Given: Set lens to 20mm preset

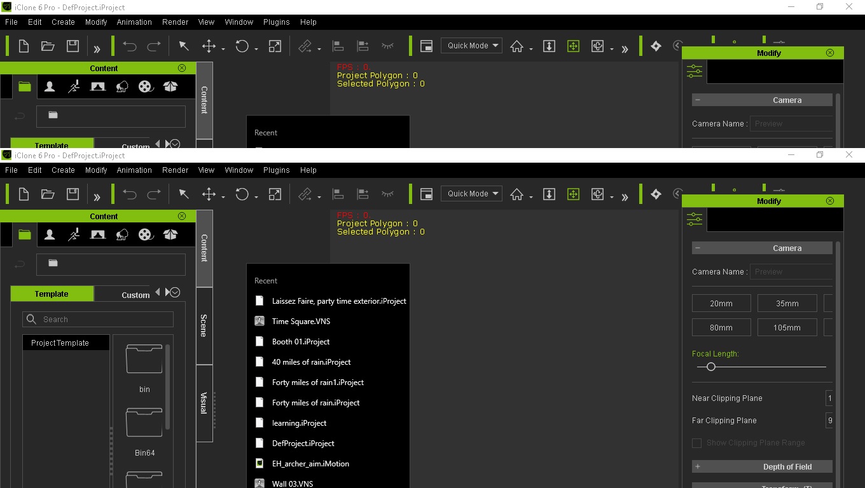Looking at the screenshot, I should pos(721,303).
